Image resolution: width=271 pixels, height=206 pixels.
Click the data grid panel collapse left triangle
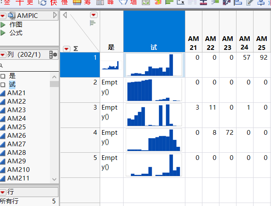pyautogui.click(x=65, y=15)
